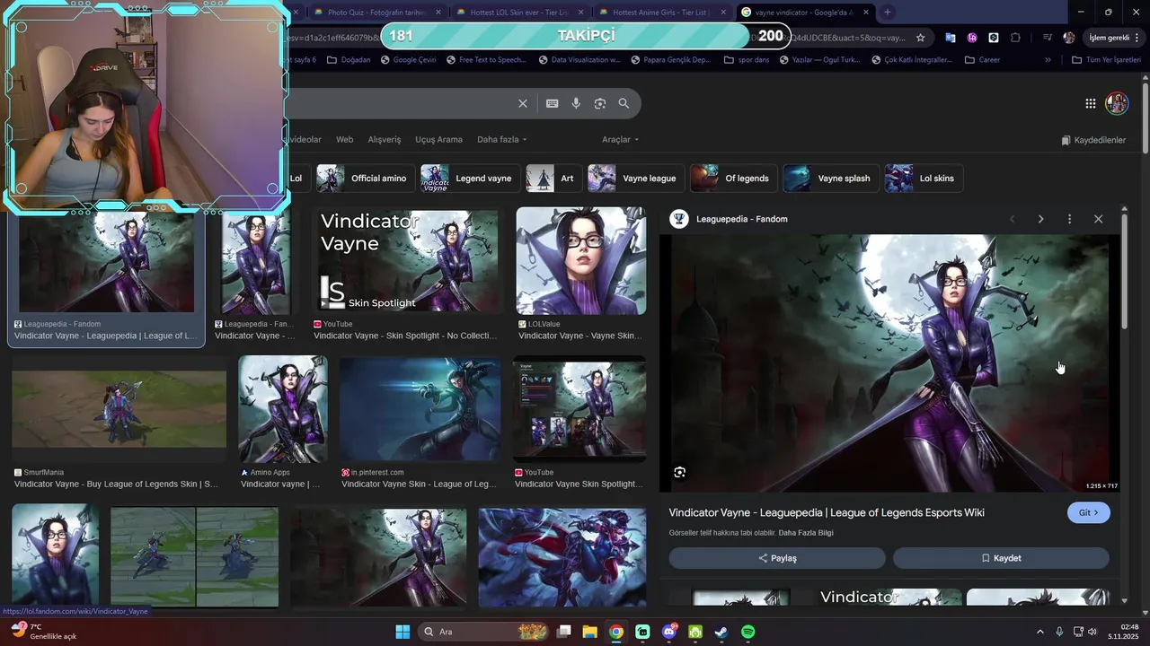1150x646 pixels.
Task: Open three-dot options in preview panel
Action: pos(1069,219)
